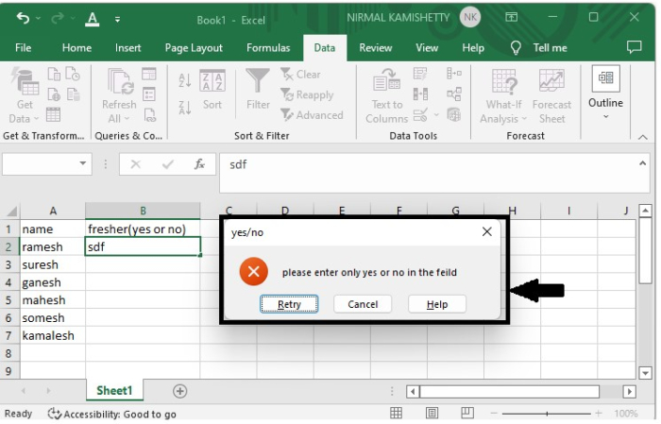This screenshot has width=661, height=424.
Task: Click zoom in plus button
Action: coord(598,414)
